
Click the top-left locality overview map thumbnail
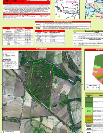click(x=67, y=9)
